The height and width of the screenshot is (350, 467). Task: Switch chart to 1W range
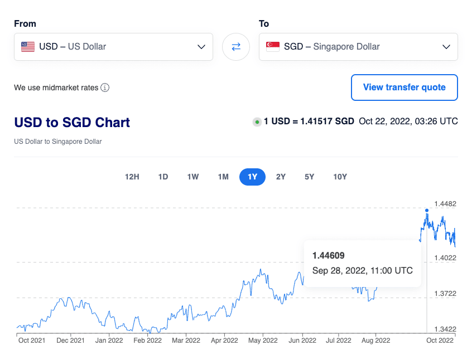[x=193, y=177]
